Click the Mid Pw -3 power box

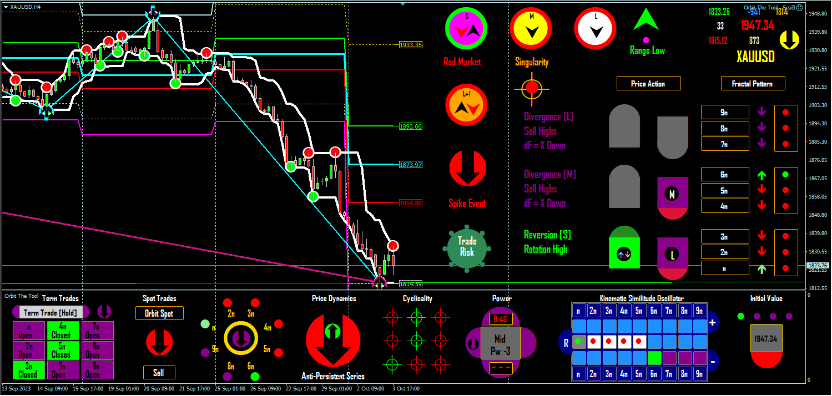pos(500,344)
